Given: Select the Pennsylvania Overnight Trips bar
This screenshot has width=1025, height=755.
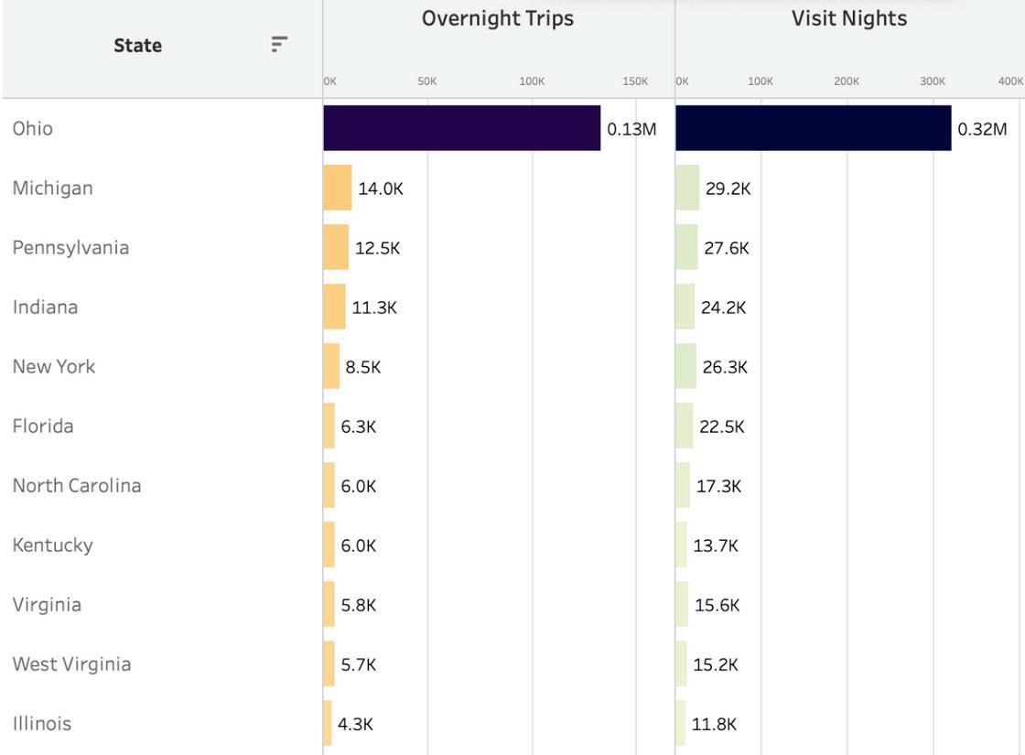Looking at the screenshot, I should point(336,247).
